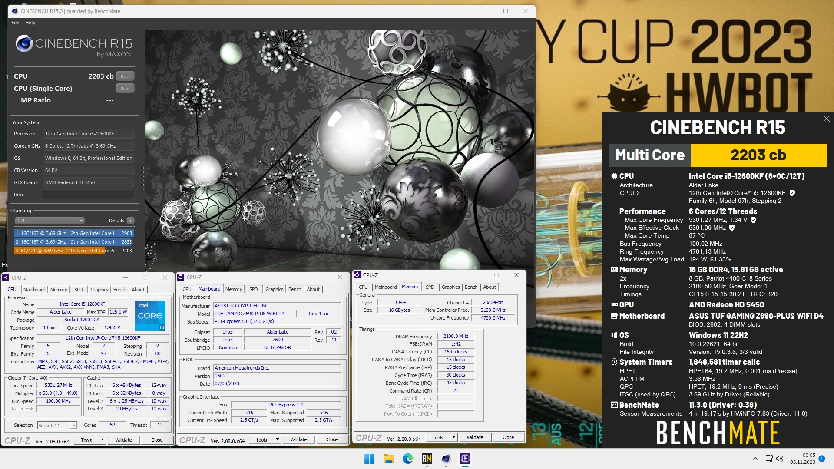Click the yellow 2203 cb score banner
This screenshot has width=834, height=469.
758,155
